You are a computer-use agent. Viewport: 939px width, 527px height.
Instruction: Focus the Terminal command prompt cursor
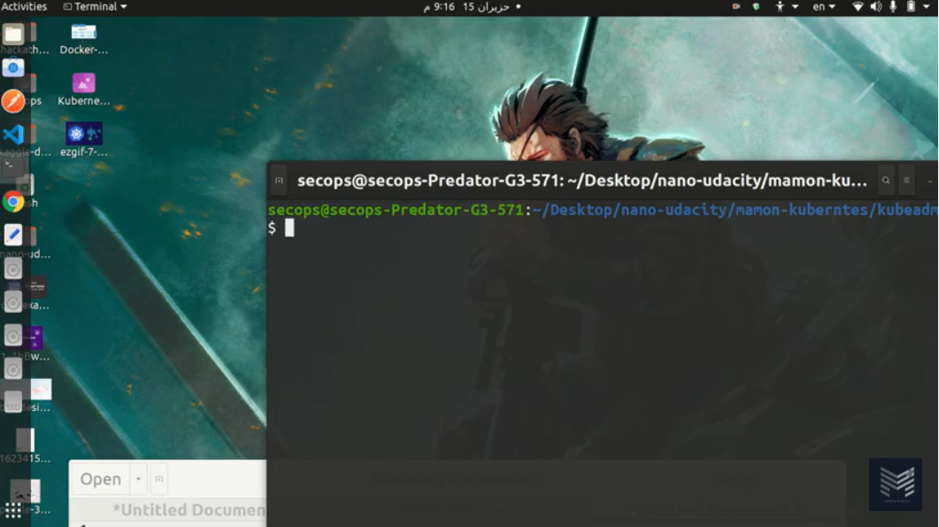[x=289, y=228]
